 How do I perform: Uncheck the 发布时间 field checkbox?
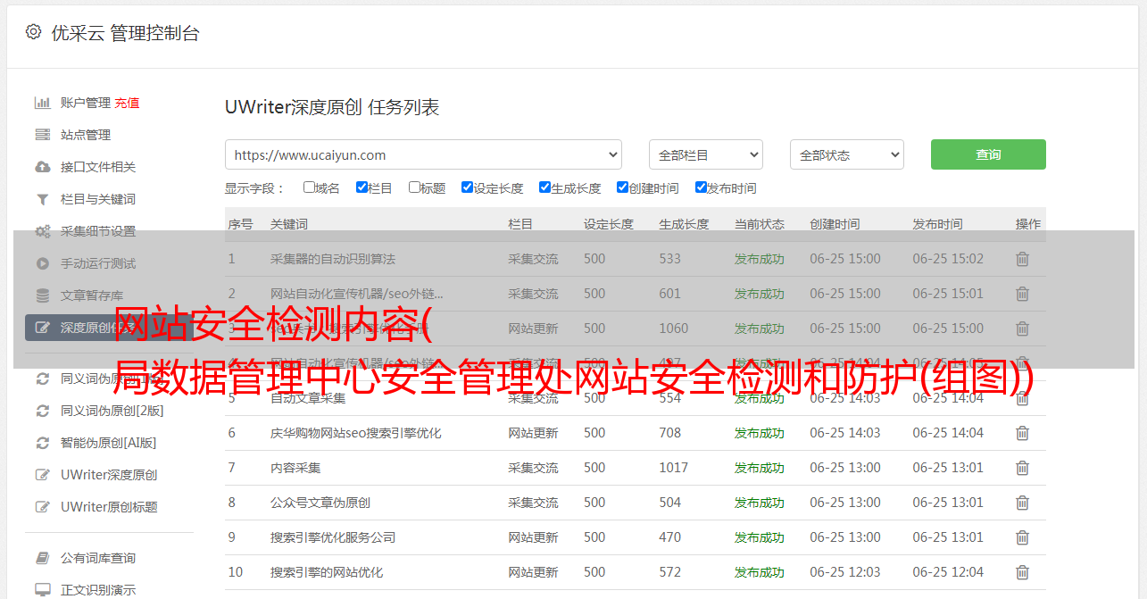pyautogui.click(x=701, y=187)
